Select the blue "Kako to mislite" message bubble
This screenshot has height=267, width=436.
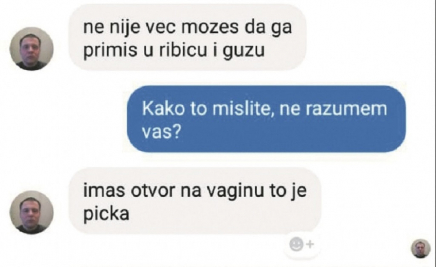tap(266, 119)
